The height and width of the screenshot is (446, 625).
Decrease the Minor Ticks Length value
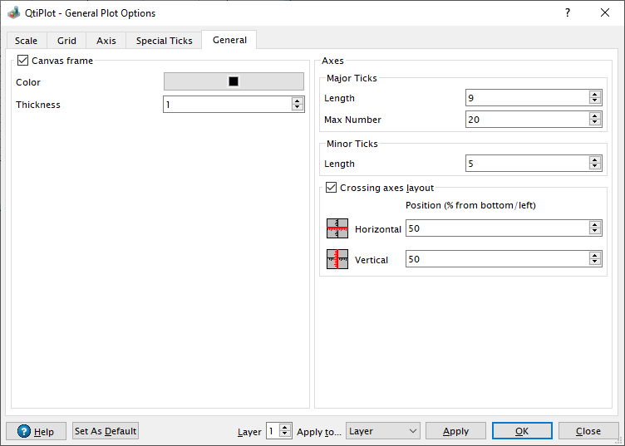click(594, 167)
